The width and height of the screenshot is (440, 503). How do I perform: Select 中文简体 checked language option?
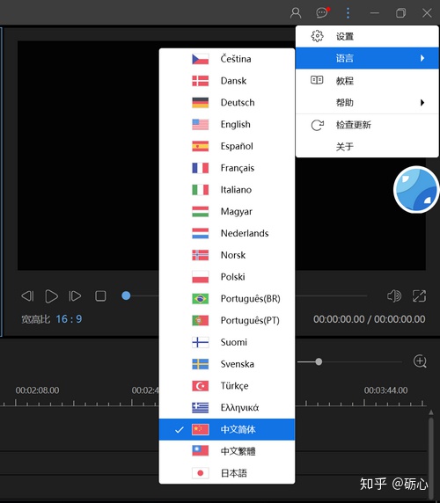(227, 429)
